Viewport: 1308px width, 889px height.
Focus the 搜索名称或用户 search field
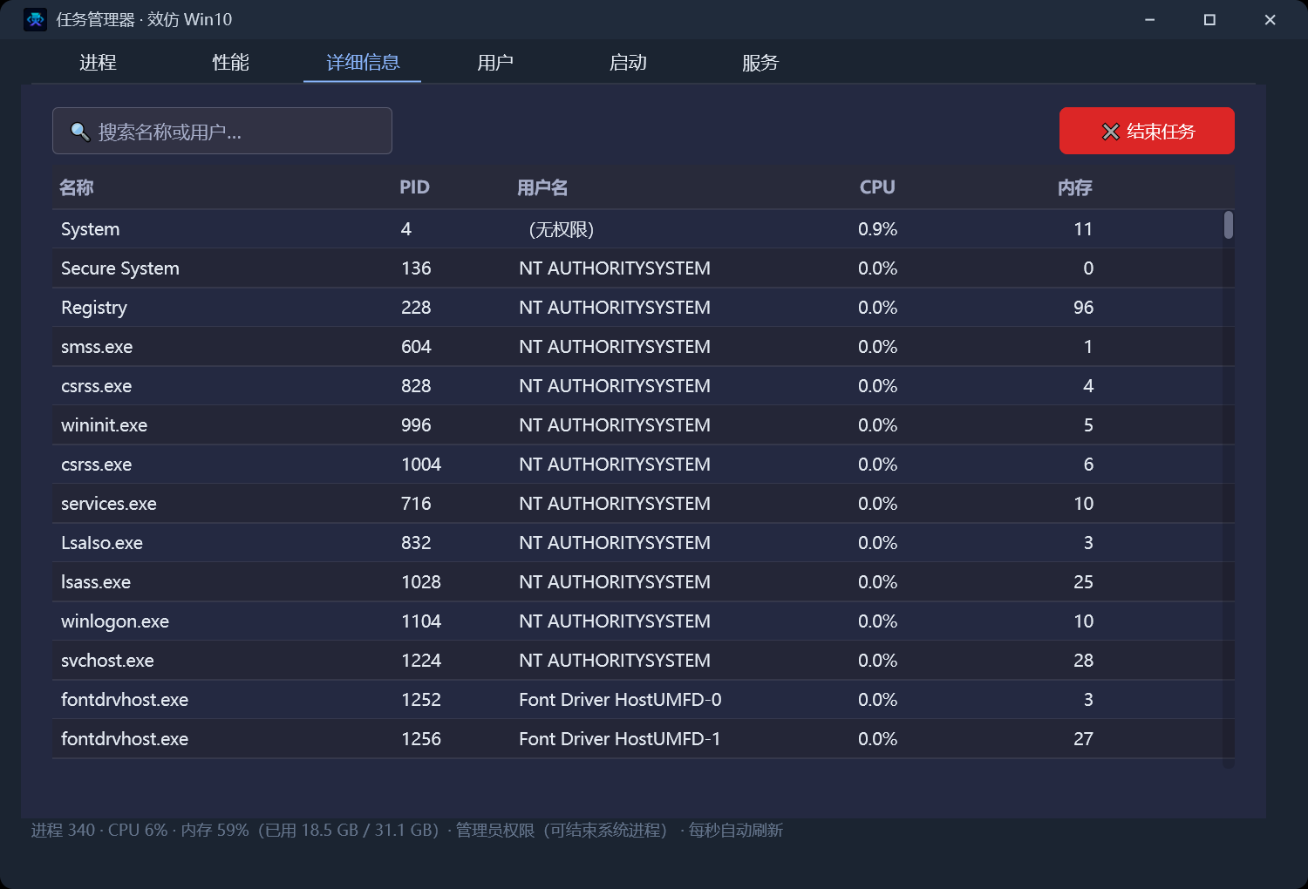[x=222, y=131]
